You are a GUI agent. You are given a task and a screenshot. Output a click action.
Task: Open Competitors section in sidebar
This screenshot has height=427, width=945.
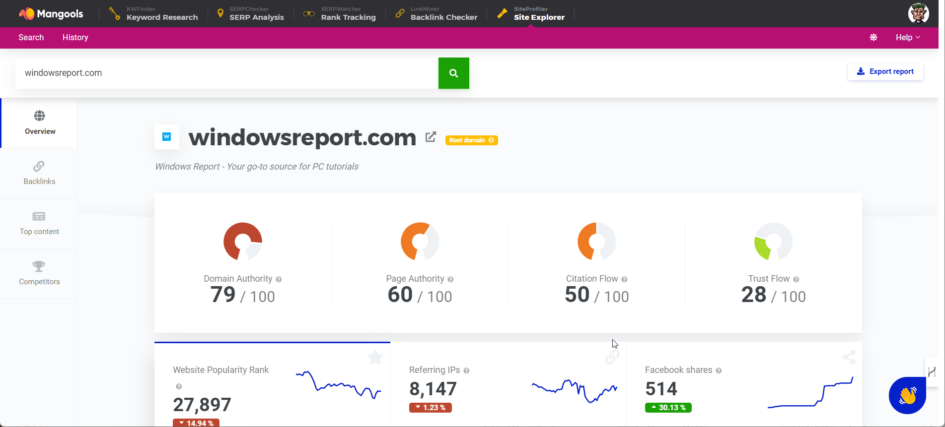[39, 273]
